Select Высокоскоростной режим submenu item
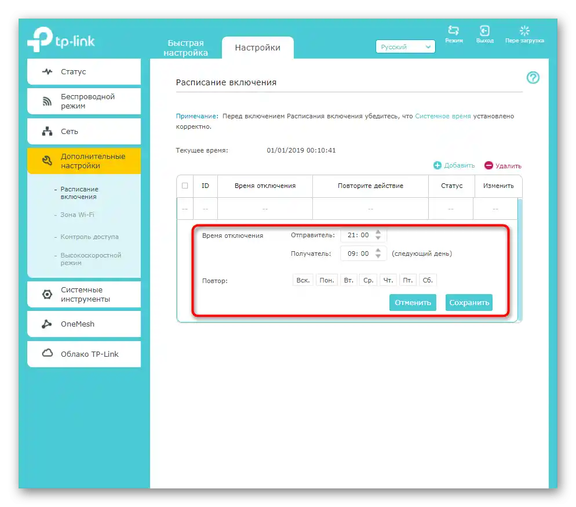The image size is (576, 507). [91, 259]
